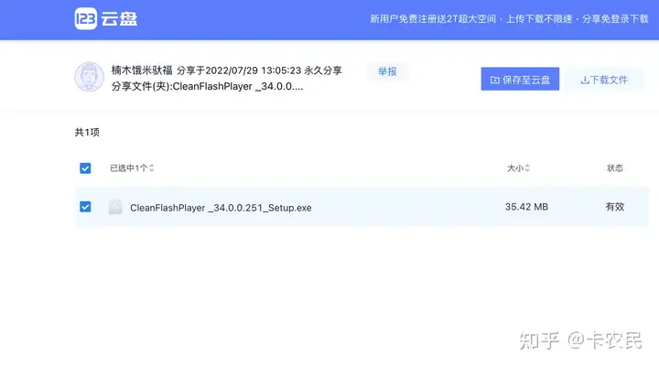Click the new user promo banner text
This screenshot has width=659, height=367.
pos(509,19)
